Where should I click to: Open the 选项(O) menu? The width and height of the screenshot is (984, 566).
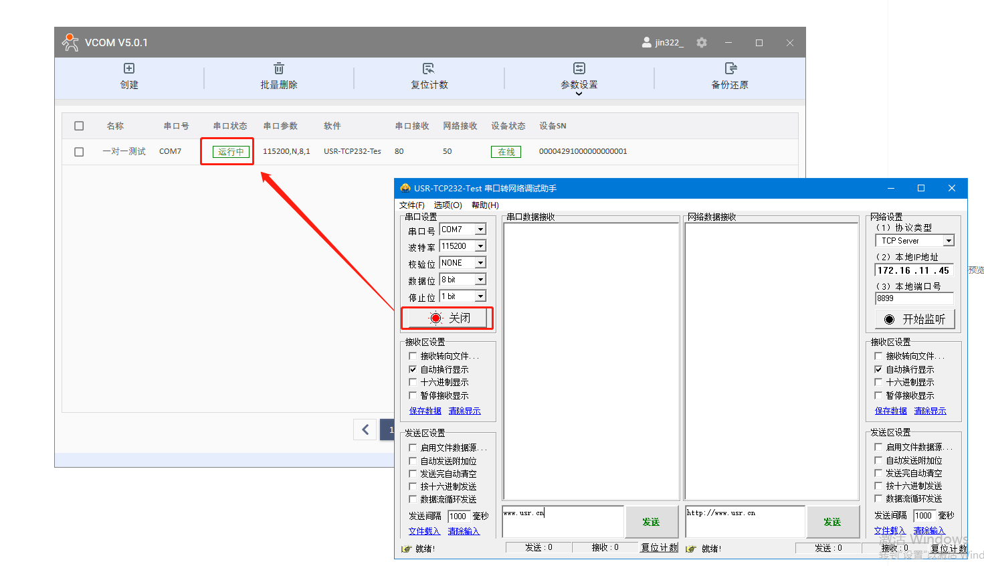[448, 205]
